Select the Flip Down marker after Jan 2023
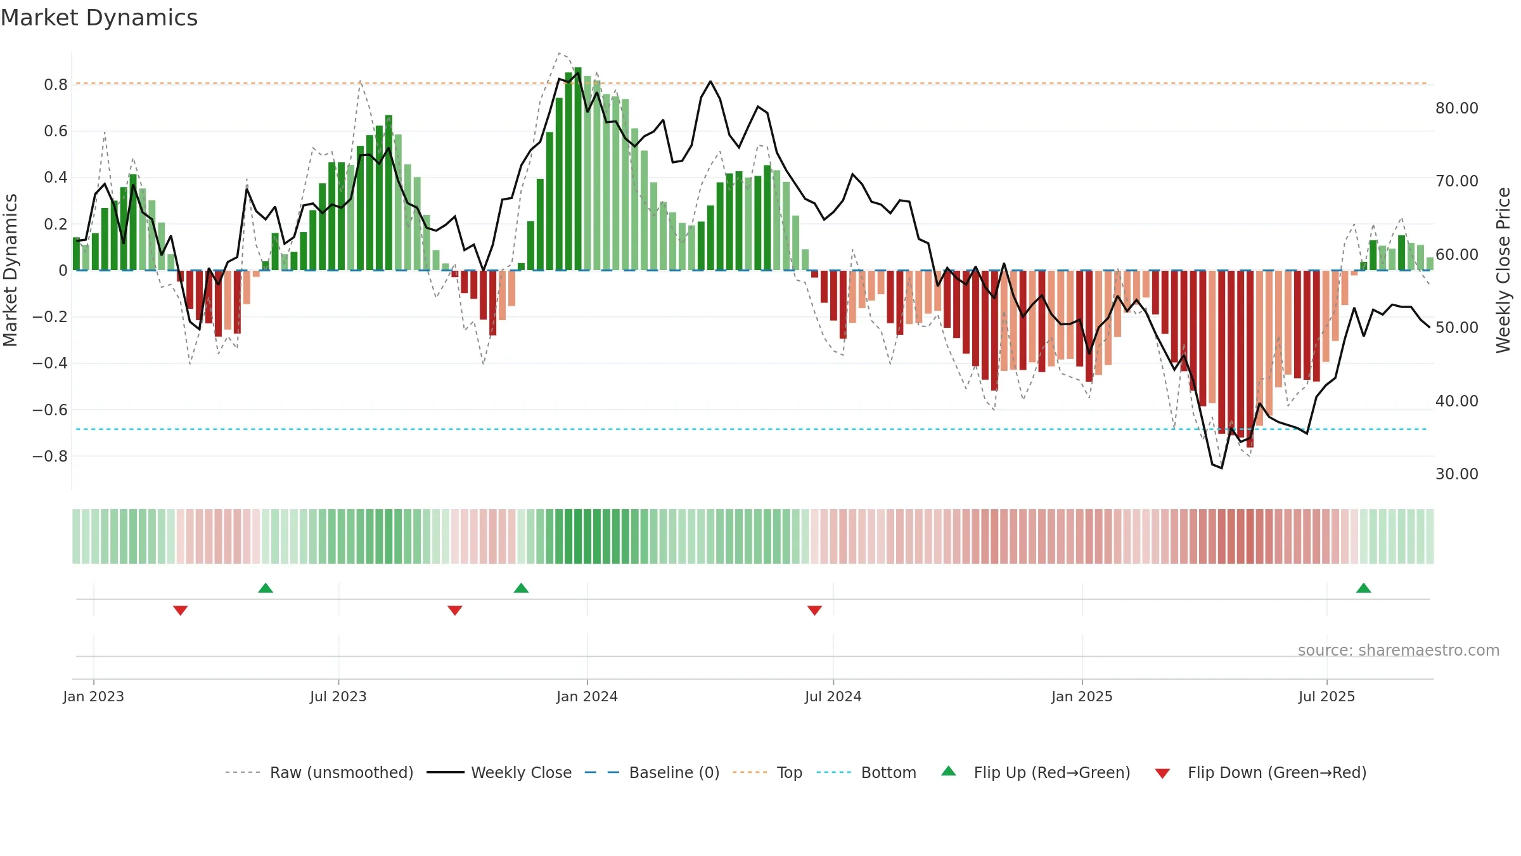The width and height of the screenshot is (1521, 856). click(180, 610)
